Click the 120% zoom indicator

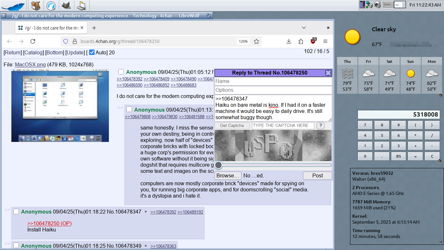(x=243, y=41)
